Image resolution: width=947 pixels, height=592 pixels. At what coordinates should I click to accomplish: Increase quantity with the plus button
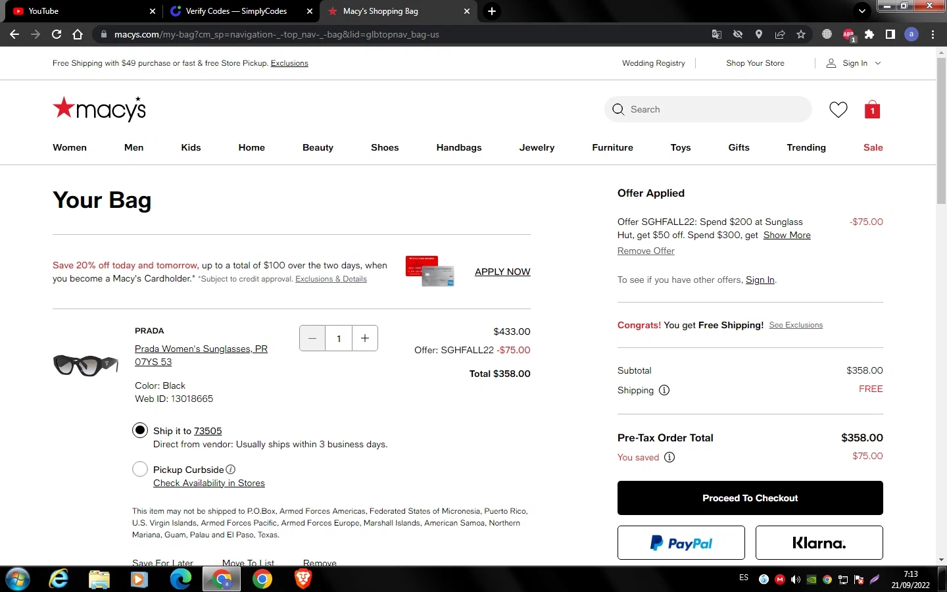[365, 338]
